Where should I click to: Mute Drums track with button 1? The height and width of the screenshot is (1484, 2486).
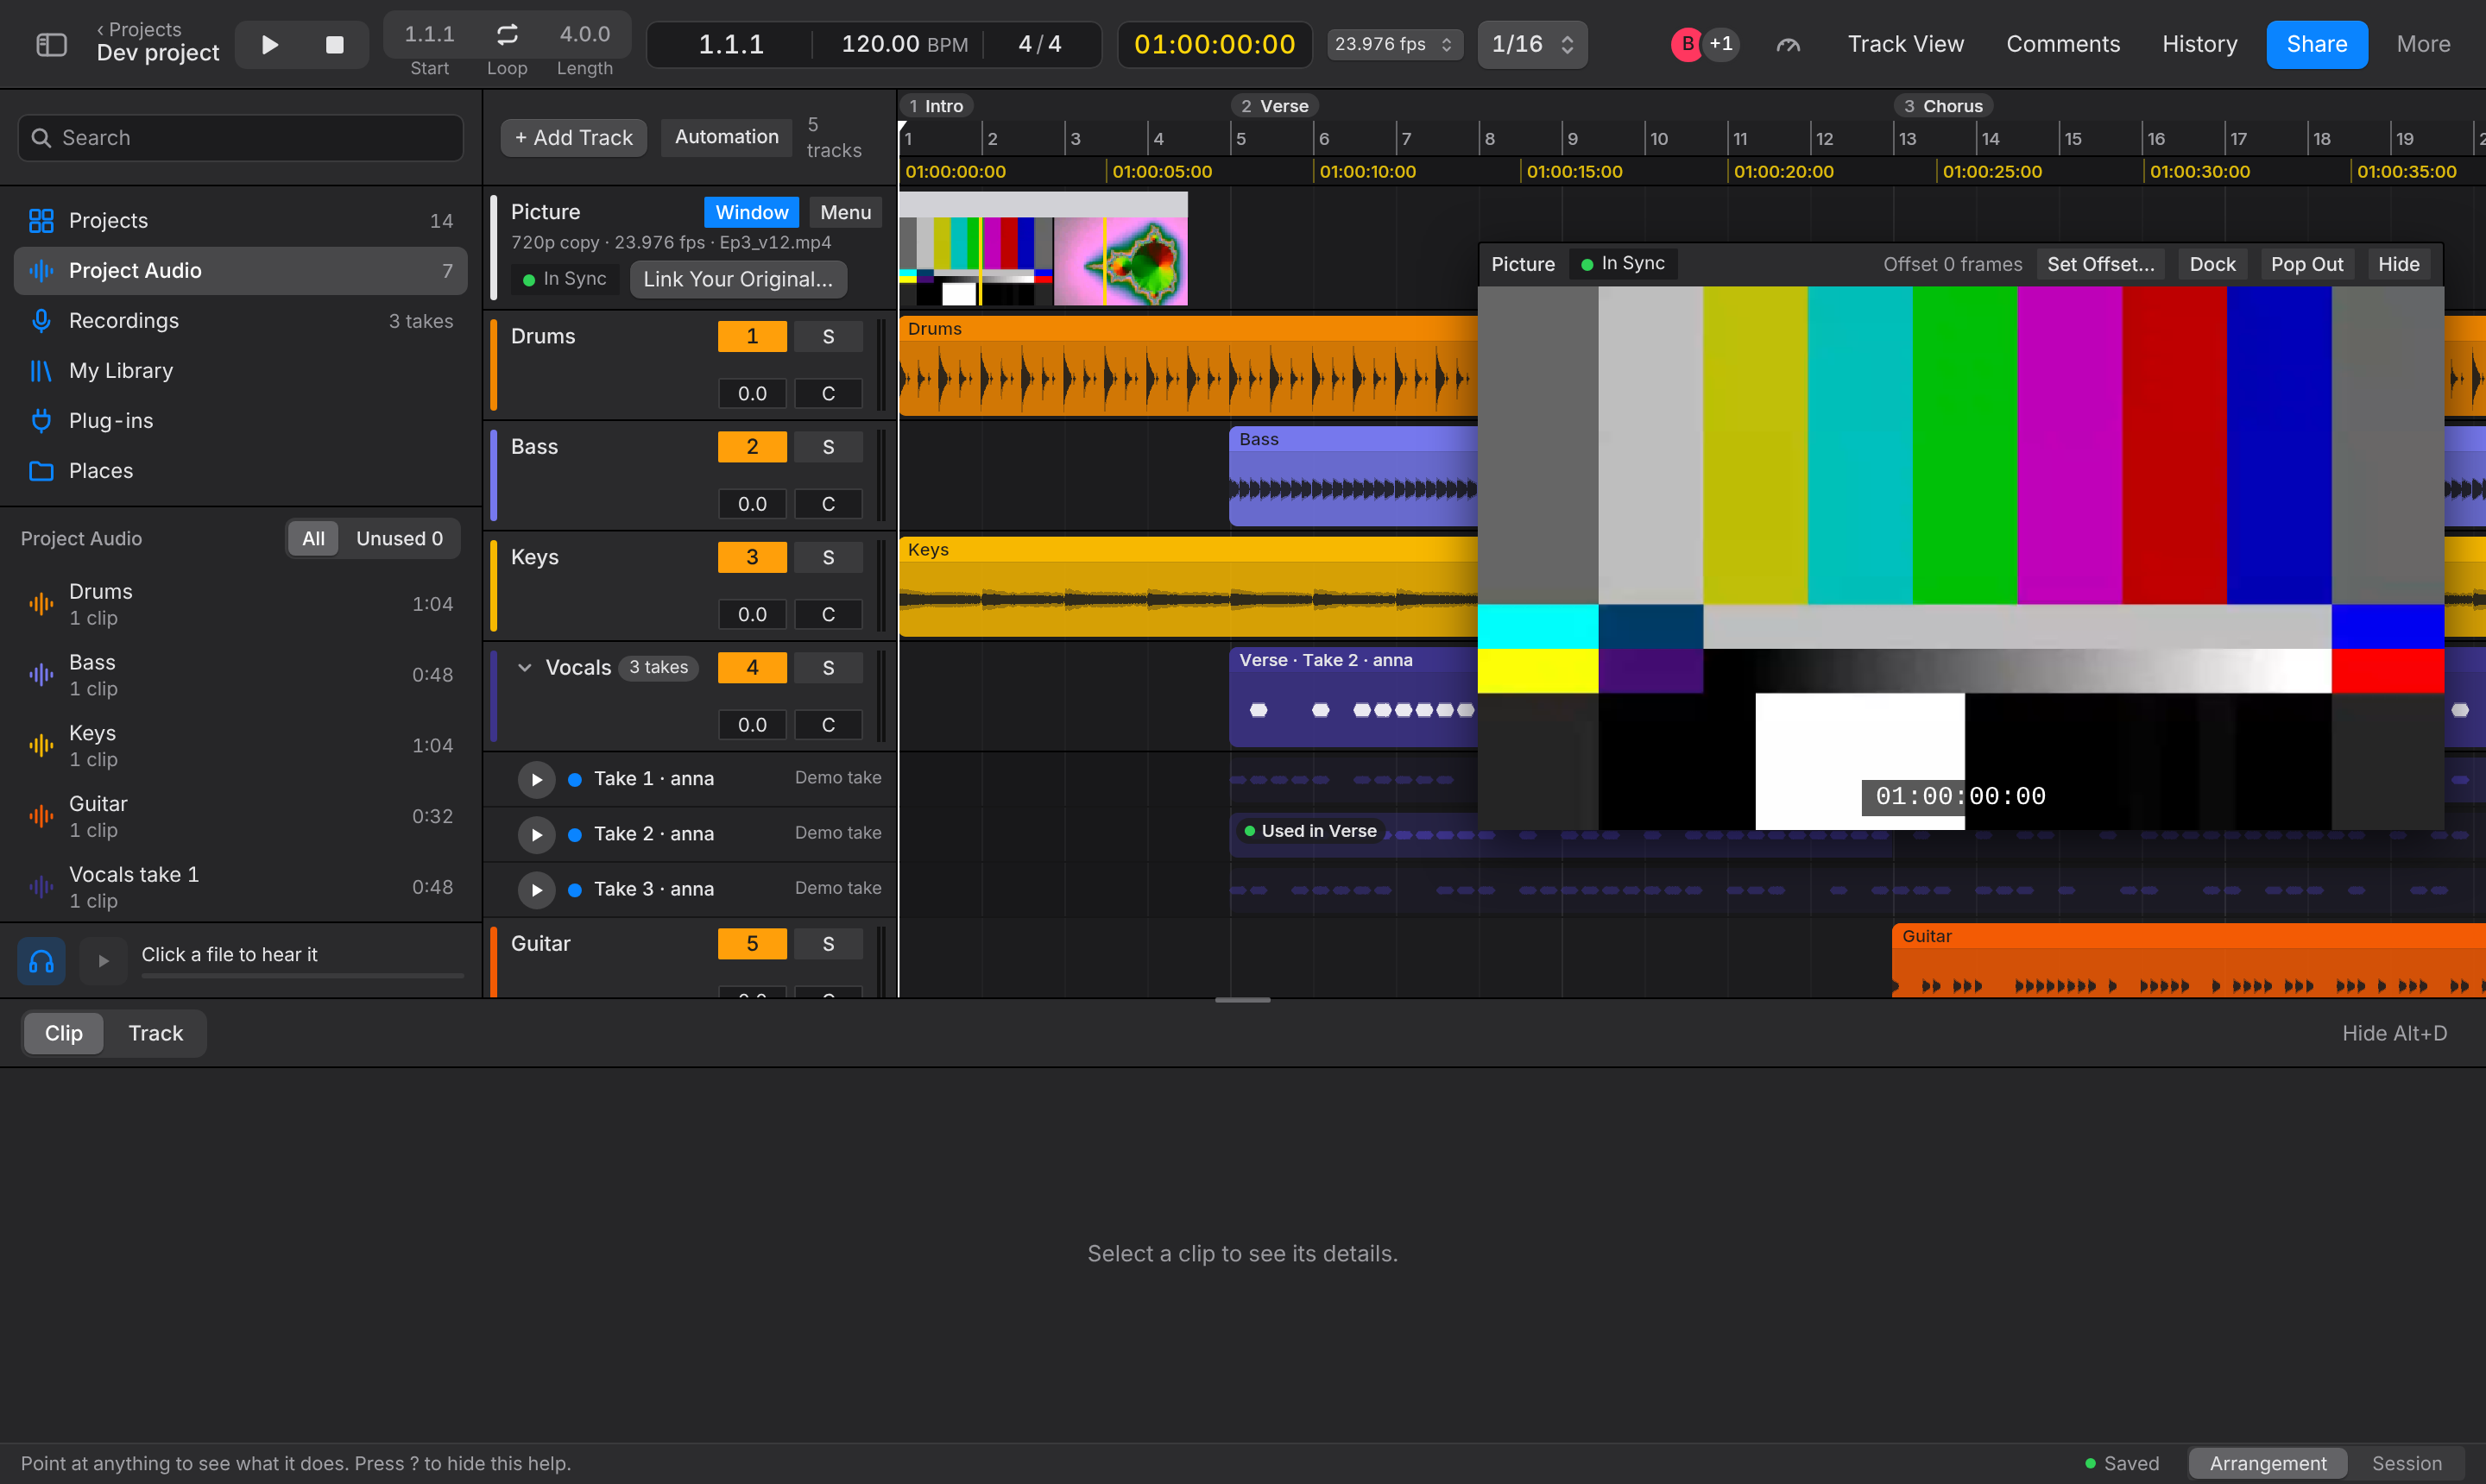point(753,336)
